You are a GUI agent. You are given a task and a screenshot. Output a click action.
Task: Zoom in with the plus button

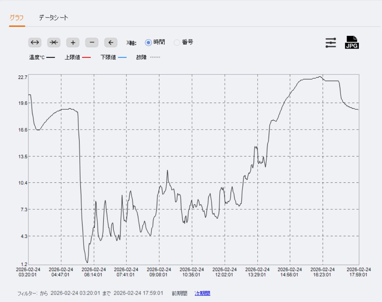coord(73,42)
